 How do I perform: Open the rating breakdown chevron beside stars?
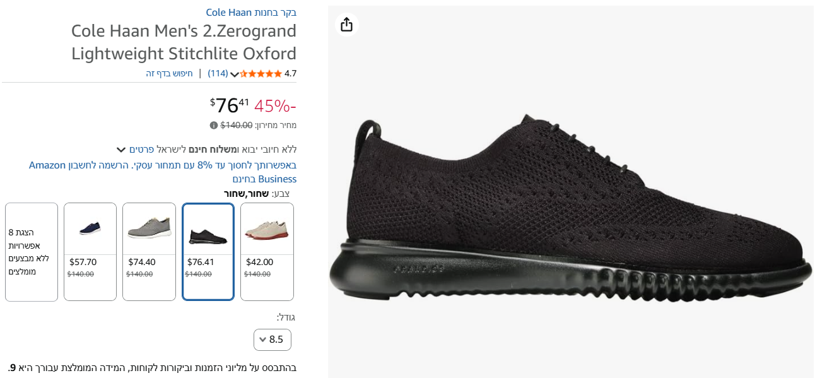pyautogui.click(x=235, y=74)
